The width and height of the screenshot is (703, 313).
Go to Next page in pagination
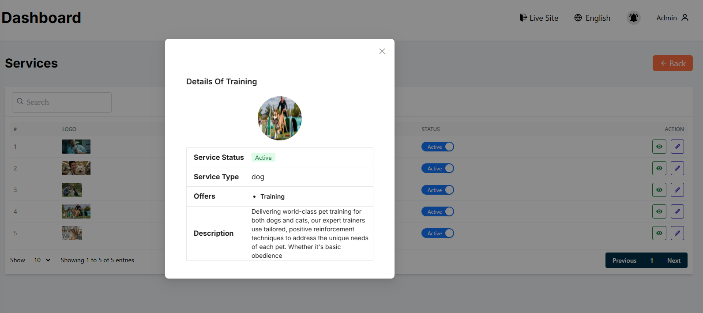coord(673,260)
